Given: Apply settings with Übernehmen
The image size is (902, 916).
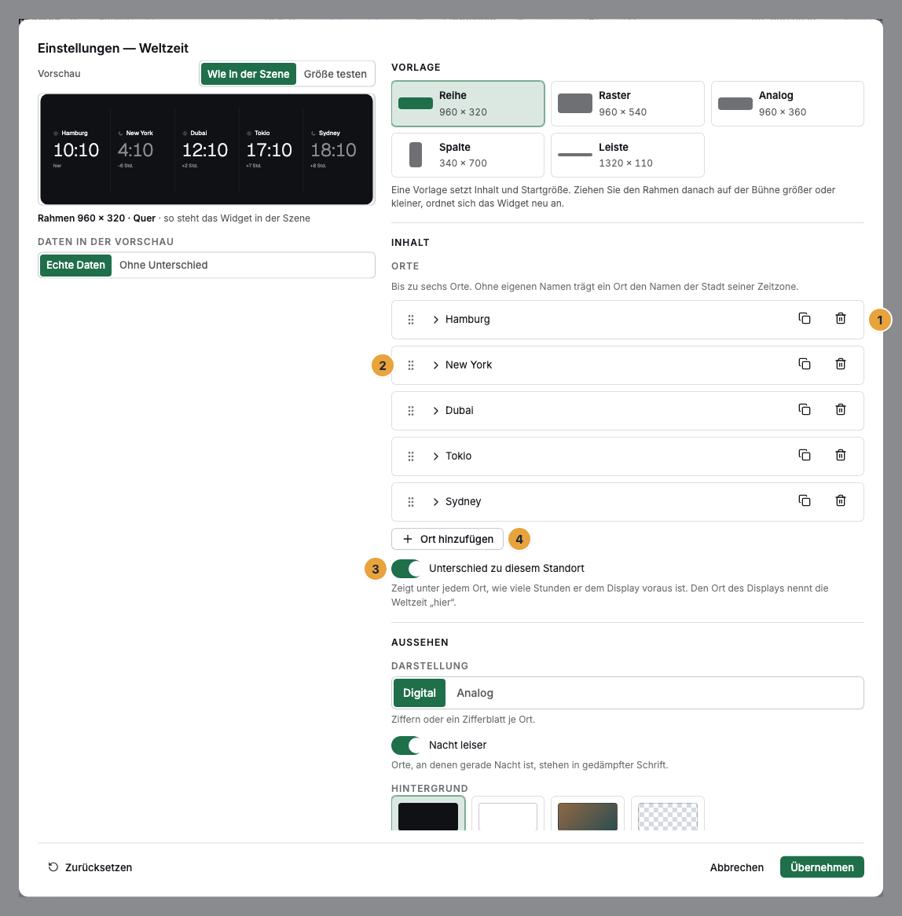Looking at the screenshot, I should (x=822, y=867).
